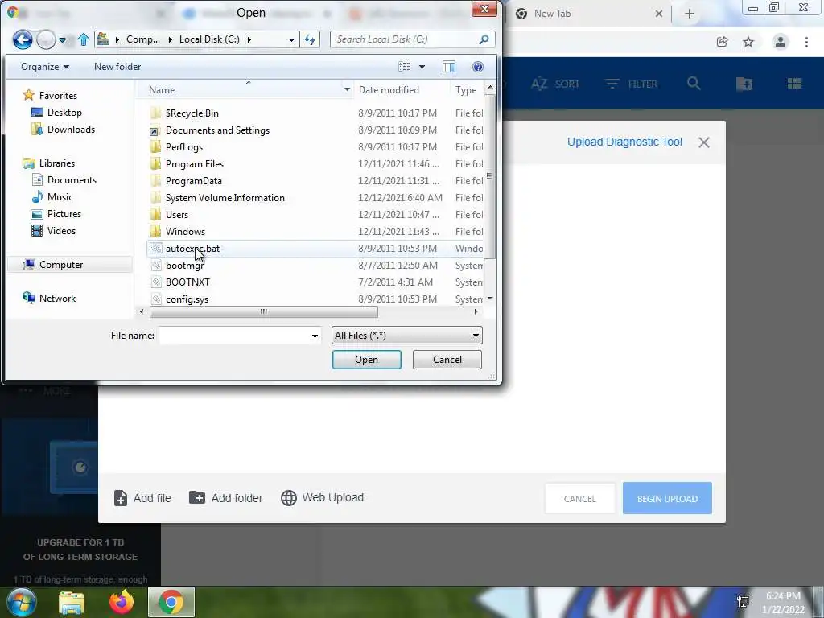
Task: Click the grid view icon in blue toolbar
Action: pos(794,84)
